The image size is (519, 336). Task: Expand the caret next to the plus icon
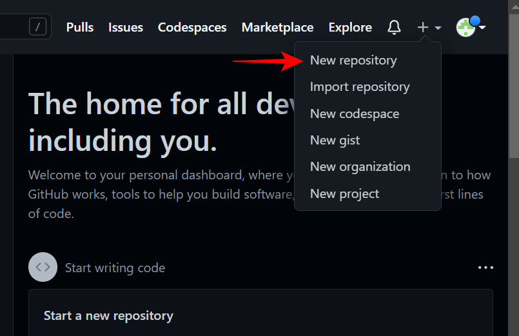[438, 28]
